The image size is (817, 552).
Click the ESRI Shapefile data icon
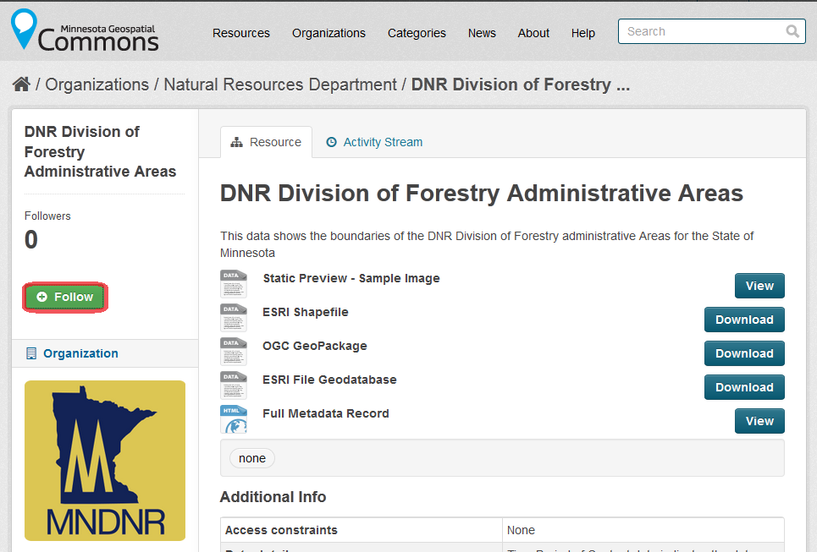coord(234,318)
